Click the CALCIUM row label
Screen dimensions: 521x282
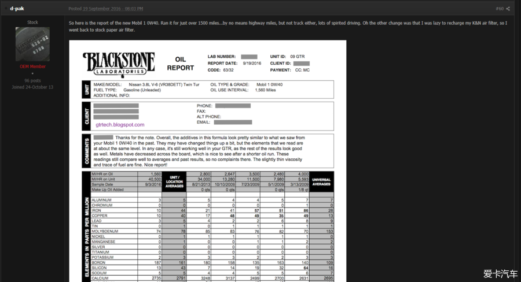pos(100,278)
